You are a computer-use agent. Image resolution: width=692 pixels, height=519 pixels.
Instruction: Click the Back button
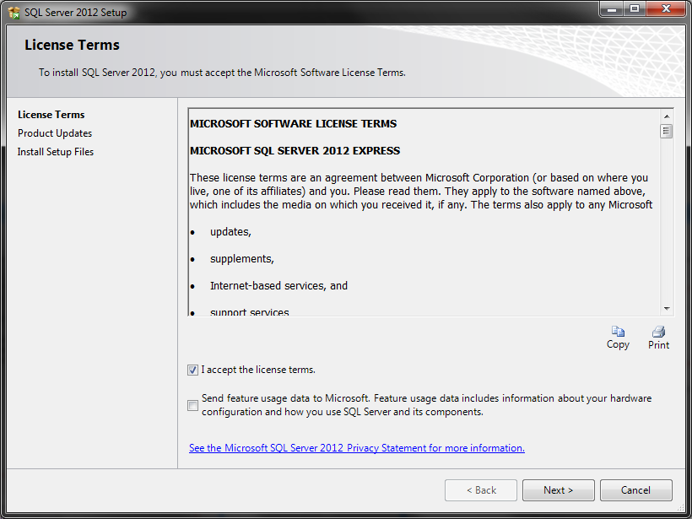point(480,490)
